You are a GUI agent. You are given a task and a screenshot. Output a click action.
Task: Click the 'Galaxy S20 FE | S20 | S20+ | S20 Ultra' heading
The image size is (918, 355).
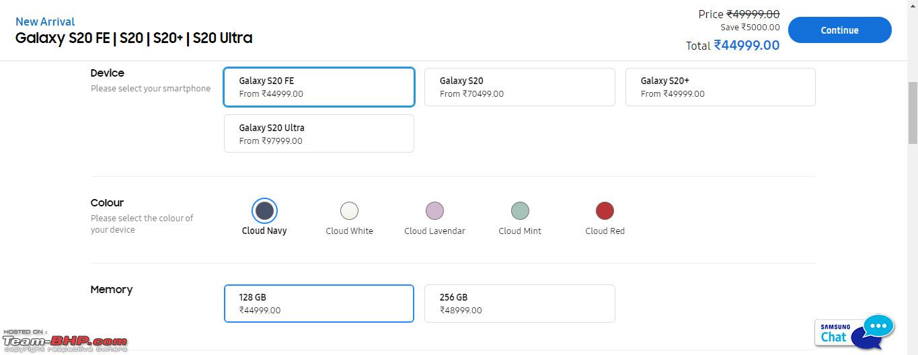click(134, 38)
